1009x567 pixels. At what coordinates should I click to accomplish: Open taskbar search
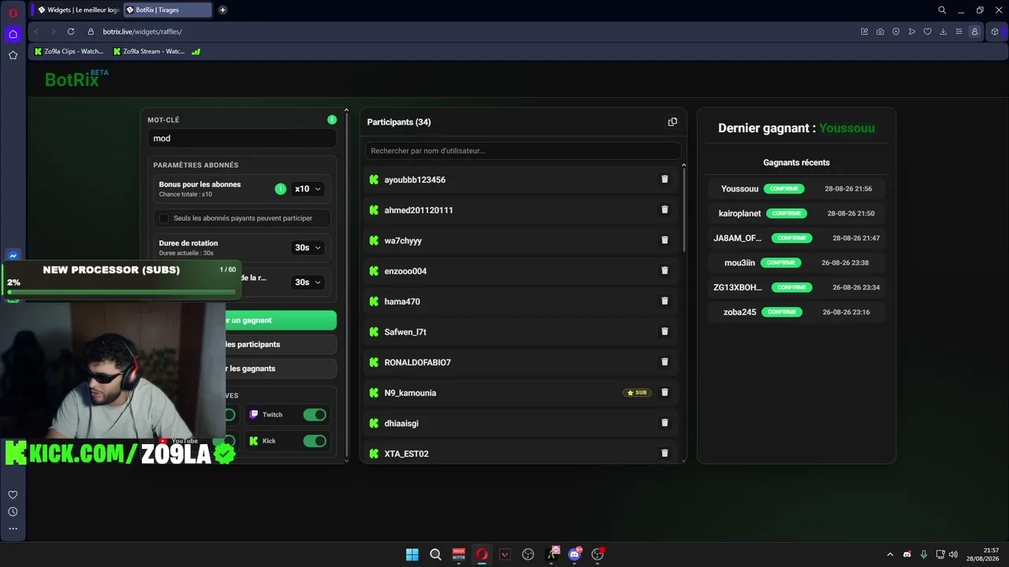pyautogui.click(x=435, y=554)
